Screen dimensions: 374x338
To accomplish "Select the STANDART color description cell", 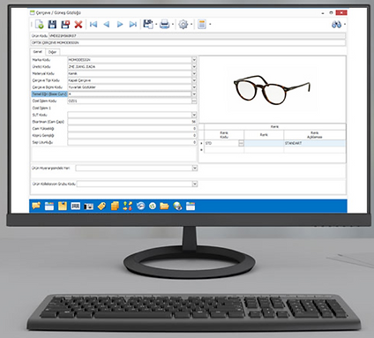I will click(x=315, y=143).
